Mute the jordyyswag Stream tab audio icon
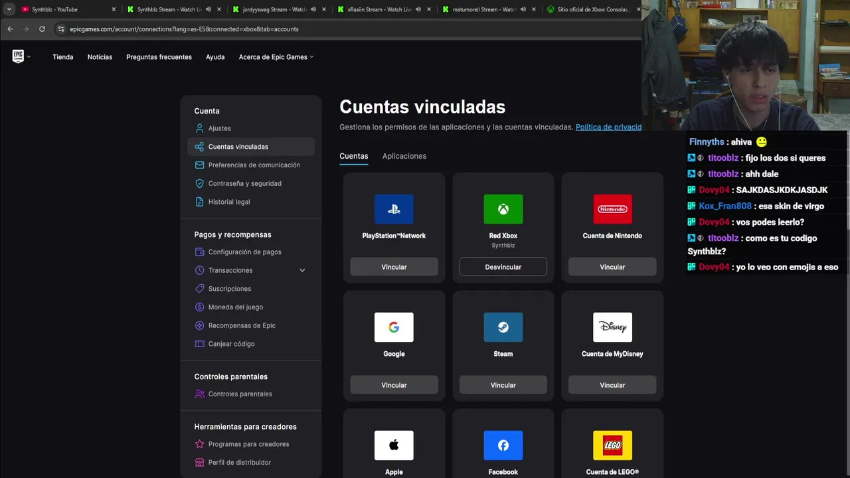This screenshot has height=478, width=850. (x=313, y=9)
